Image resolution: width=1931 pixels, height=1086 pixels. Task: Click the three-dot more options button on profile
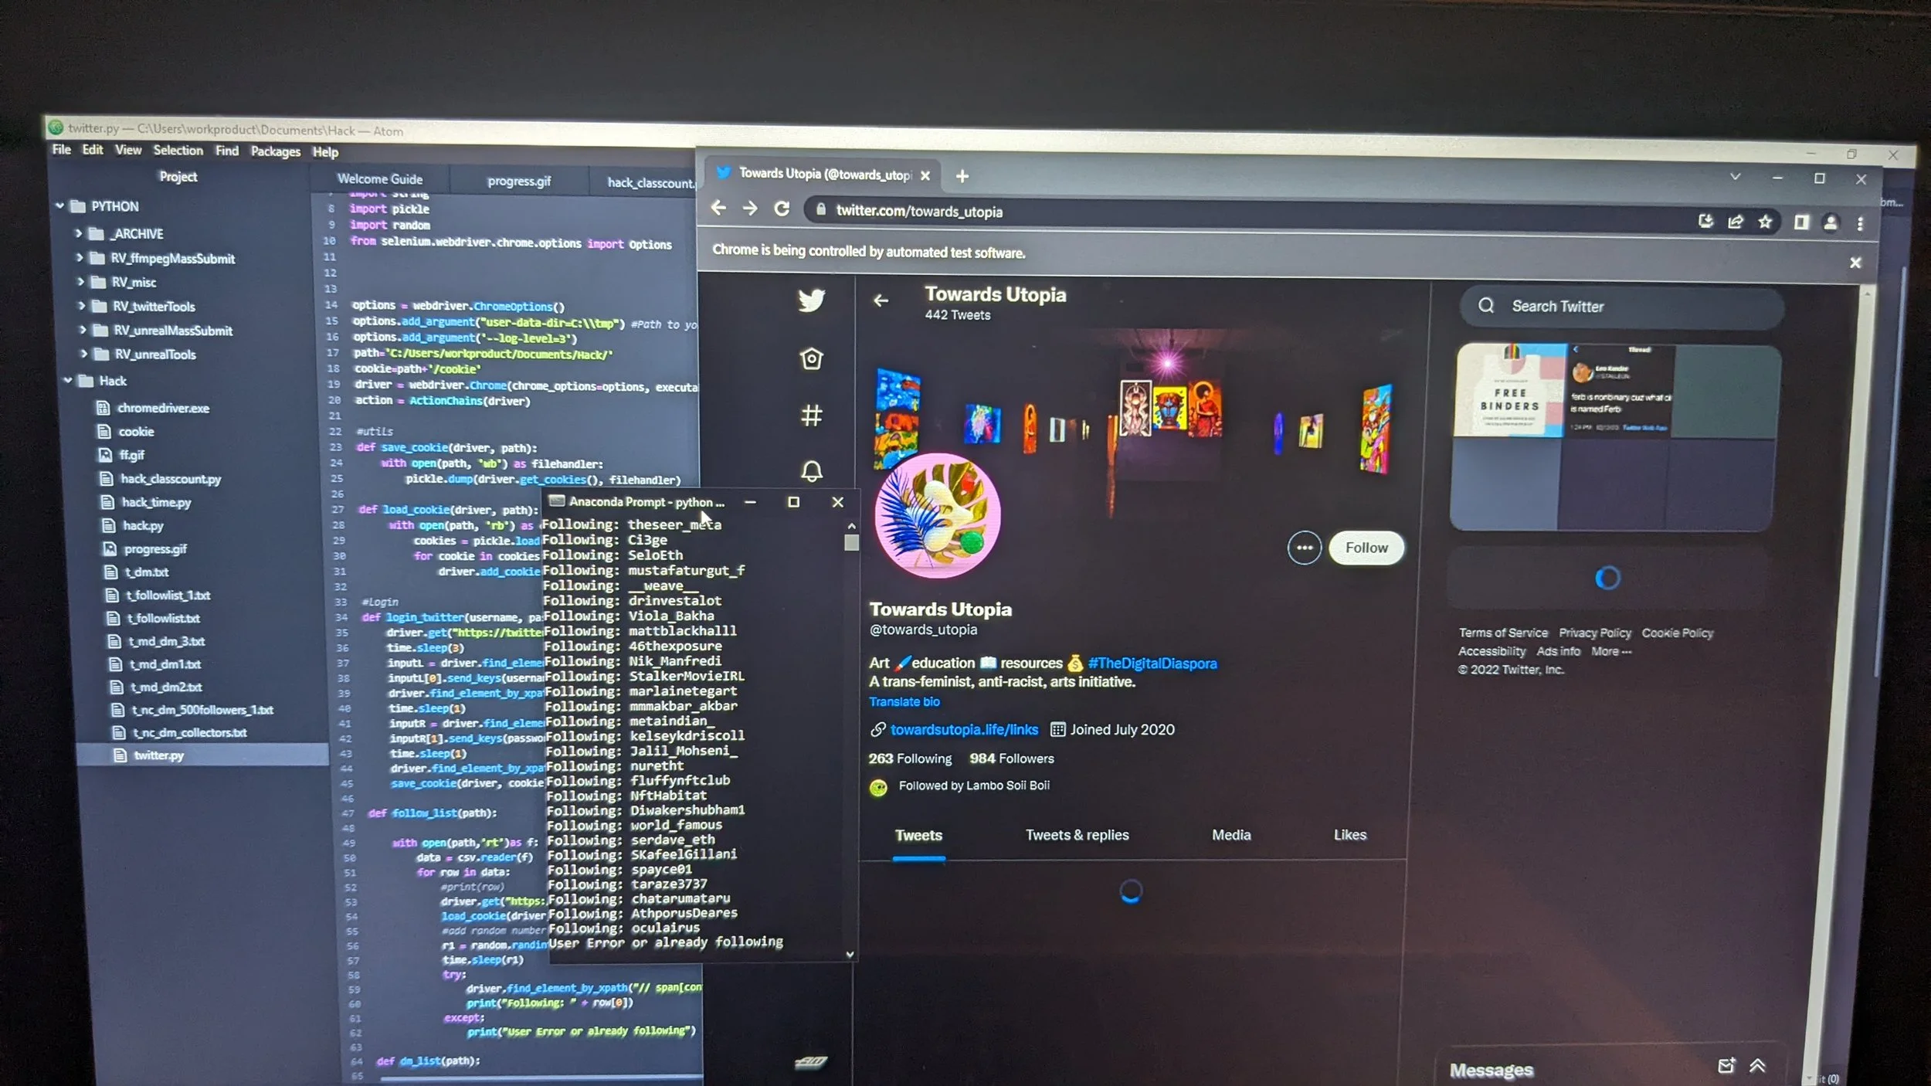click(x=1305, y=548)
